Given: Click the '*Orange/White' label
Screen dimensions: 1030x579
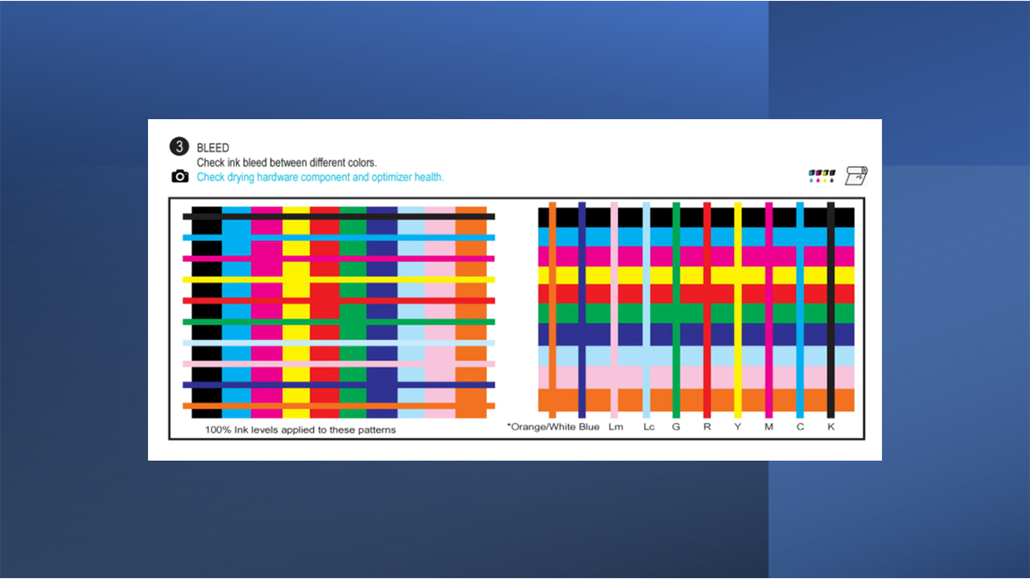Looking at the screenshot, I should [x=541, y=427].
